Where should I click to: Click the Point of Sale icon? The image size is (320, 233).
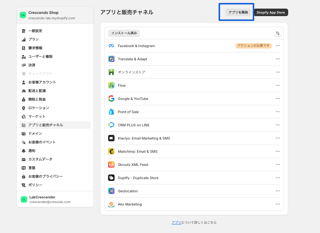click(x=111, y=112)
